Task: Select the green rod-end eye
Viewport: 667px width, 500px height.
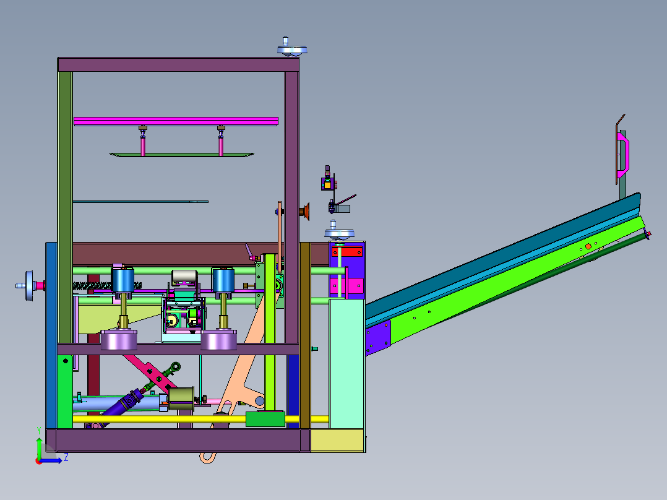Action: point(175,367)
